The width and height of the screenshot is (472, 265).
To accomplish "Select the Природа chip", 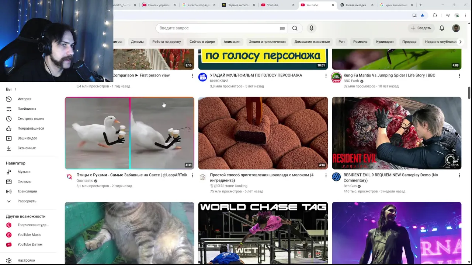I will pyautogui.click(x=409, y=42).
